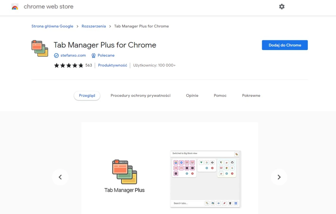Visit the stefanxo.com publisher link
The width and height of the screenshot is (336, 214).
tap(73, 55)
